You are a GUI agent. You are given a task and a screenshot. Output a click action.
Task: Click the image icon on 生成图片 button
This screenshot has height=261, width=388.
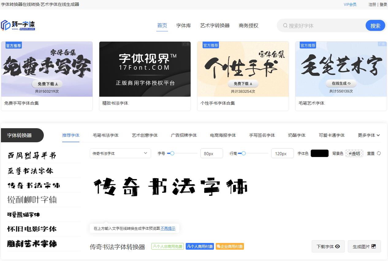[373, 246]
